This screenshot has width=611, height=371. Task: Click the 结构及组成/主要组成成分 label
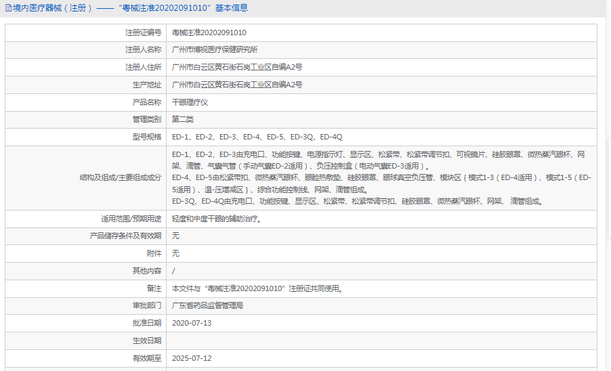[x=121, y=178]
